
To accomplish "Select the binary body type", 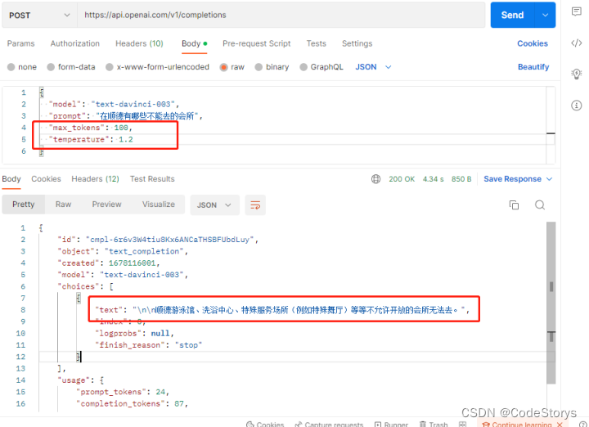I will click(x=259, y=67).
